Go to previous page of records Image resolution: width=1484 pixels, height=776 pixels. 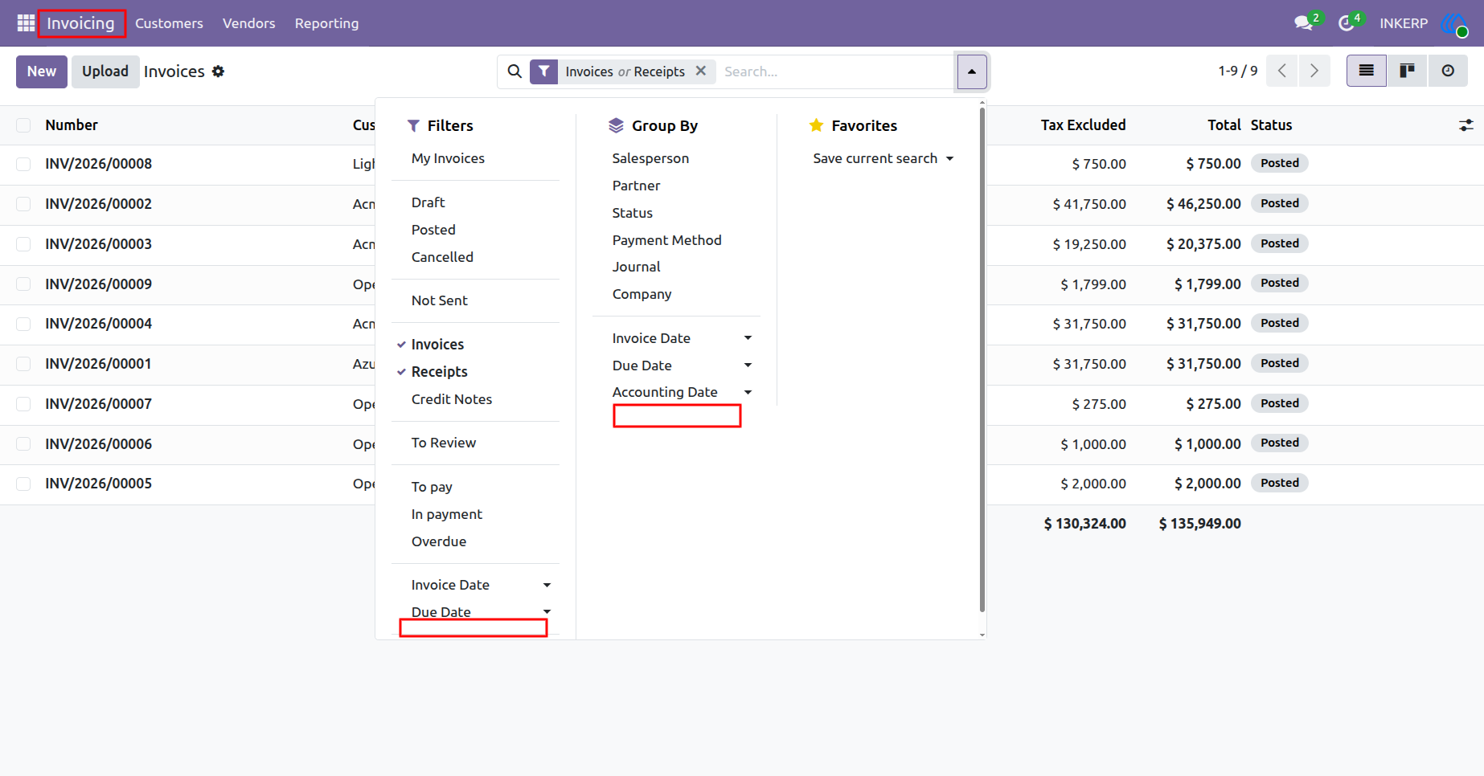pyautogui.click(x=1282, y=71)
